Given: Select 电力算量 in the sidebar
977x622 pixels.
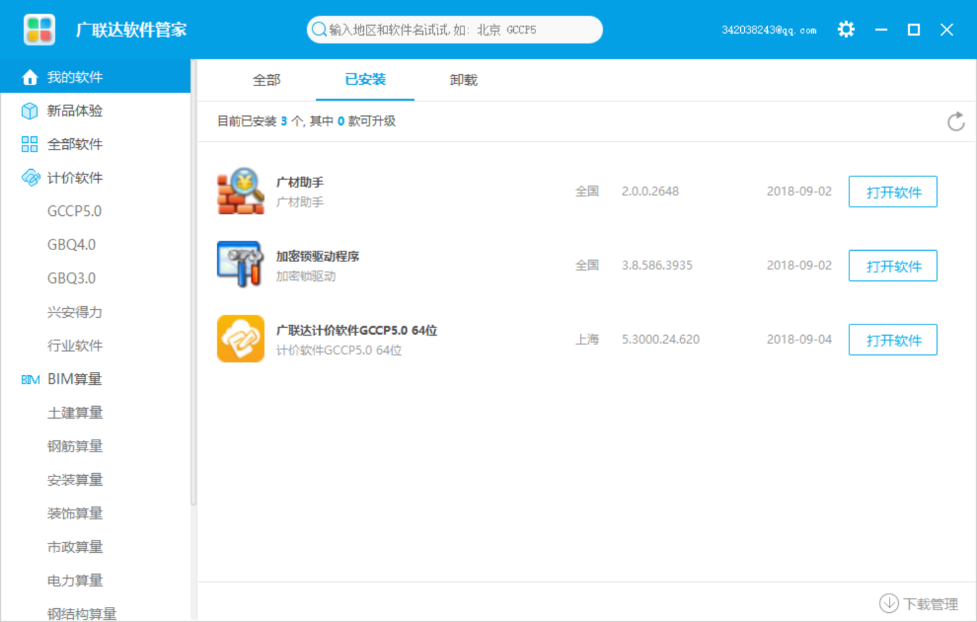Looking at the screenshot, I should (75, 581).
